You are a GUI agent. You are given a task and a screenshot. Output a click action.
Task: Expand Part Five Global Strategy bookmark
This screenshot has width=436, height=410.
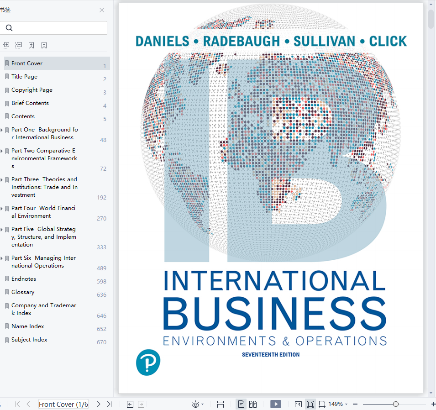(x=2, y=230)
